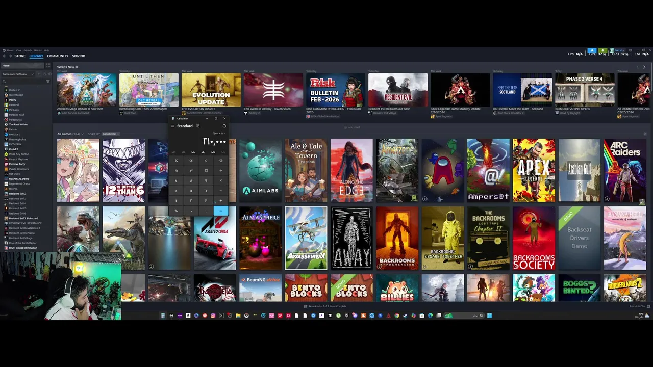Image resolution: width=653 pixels, height=367 pixels.
Task: Select The Past Within in sidebar
Action: pos(18,124)
